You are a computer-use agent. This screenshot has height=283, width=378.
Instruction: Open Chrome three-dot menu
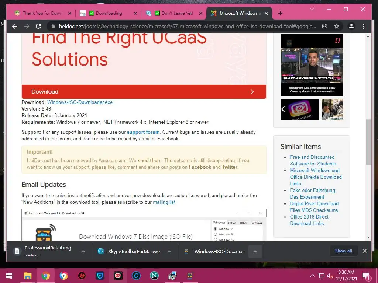coord(363,26)
